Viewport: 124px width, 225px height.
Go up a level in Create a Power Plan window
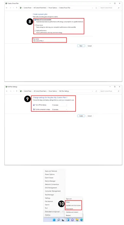pos(17,8)
